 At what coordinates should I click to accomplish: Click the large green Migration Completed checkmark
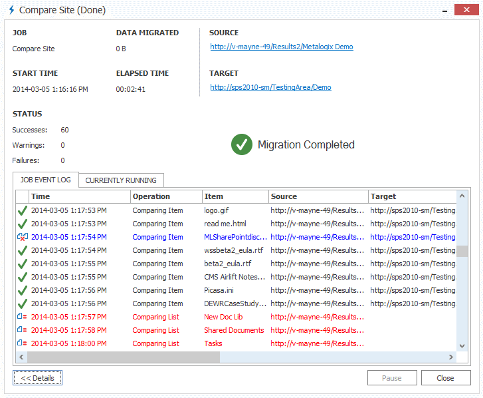pos(242,144)
